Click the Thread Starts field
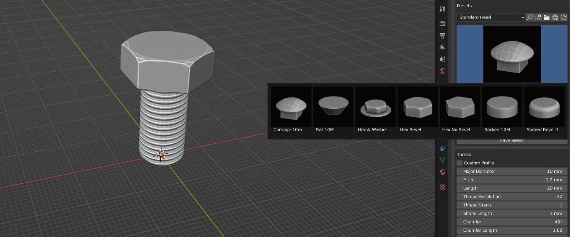This screenshot has width=570, height=237. (512, 205)
